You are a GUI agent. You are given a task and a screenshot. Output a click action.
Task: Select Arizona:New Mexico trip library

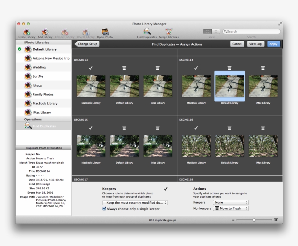tap(44, 58)
